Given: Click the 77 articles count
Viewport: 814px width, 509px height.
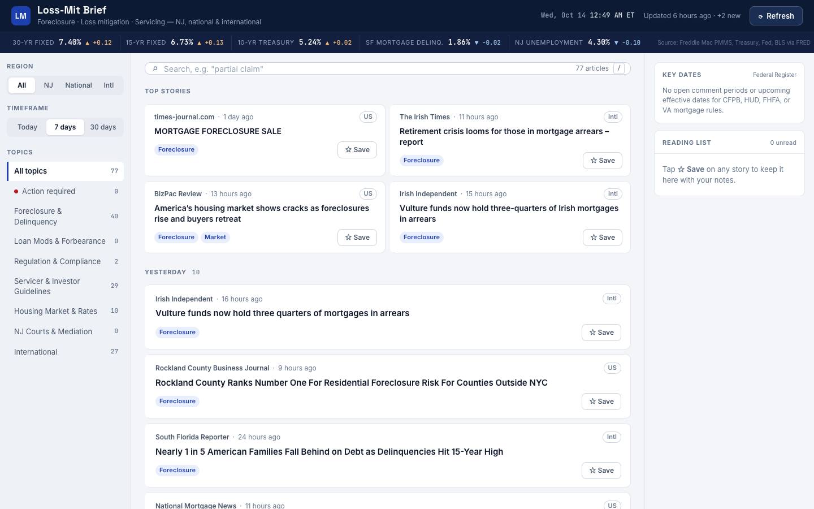Looking at the screenshot, I should coord(592,68).
